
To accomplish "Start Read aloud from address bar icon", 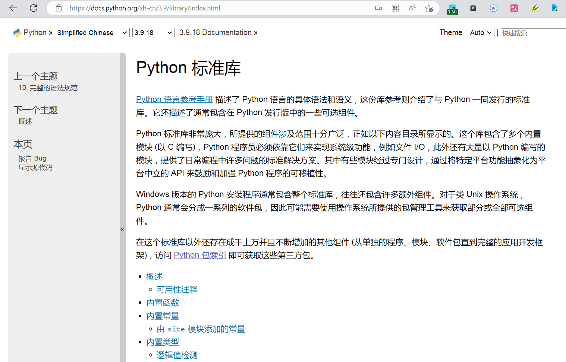I will (412, 8).
